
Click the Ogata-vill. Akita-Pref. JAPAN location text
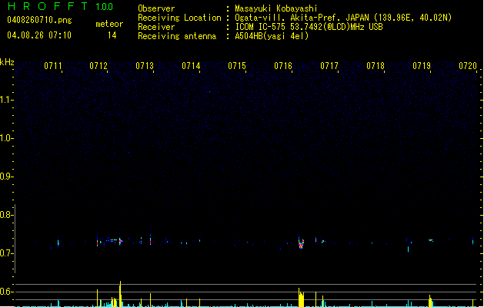coord(343,18)
